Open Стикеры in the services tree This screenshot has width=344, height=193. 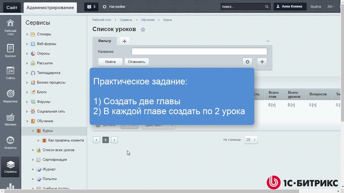click(x=44, y=34)
